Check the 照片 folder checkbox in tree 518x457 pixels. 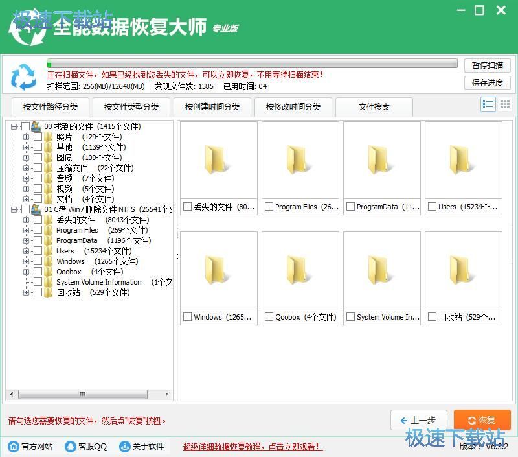(38, 137)
